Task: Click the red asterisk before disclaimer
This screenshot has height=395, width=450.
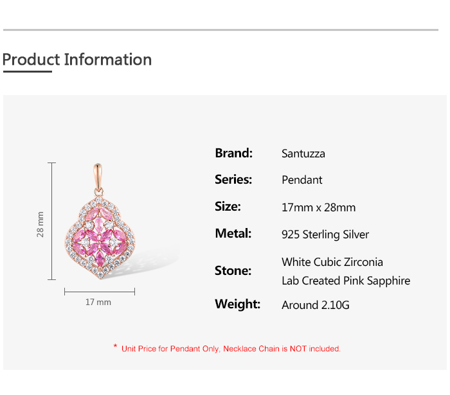Action: pyautogui.click(x=115, y=346)
